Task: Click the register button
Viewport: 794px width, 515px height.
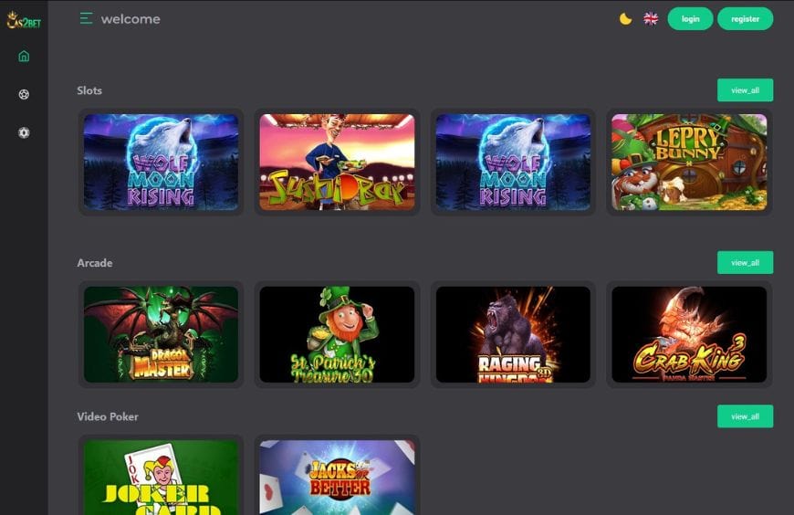Action: (745, 19)
